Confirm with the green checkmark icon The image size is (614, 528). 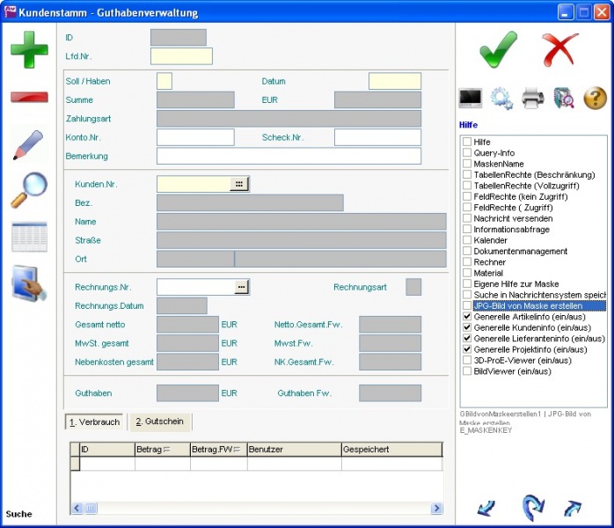tap(499, 49)
